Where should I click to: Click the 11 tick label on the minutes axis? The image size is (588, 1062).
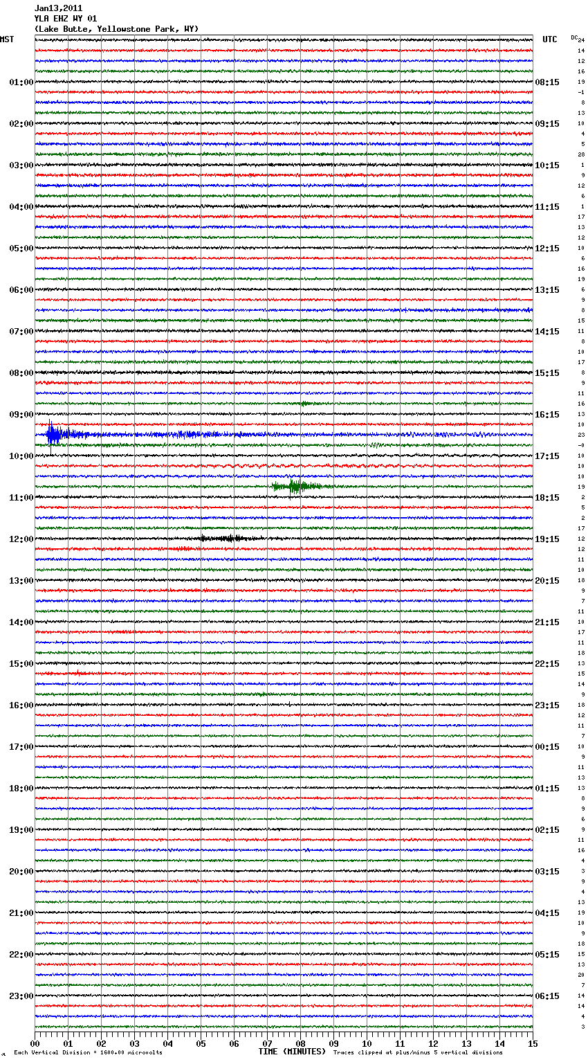[x=401, y=1043]
